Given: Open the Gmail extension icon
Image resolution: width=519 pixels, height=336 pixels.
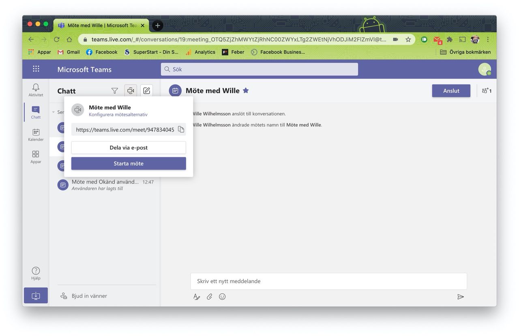Looking at the screenshot, I should pos(437,40).
